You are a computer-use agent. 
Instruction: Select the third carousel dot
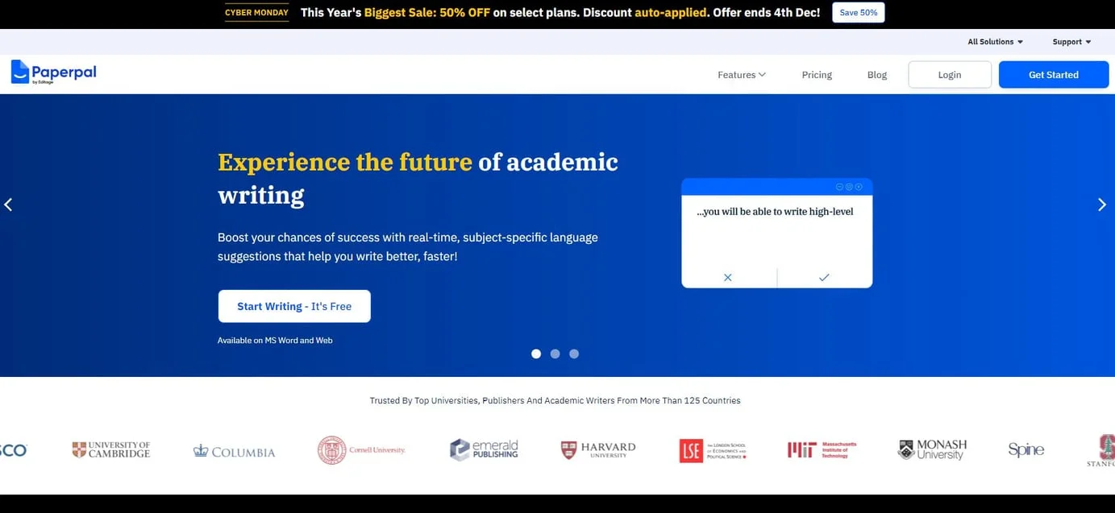(574, 354)
